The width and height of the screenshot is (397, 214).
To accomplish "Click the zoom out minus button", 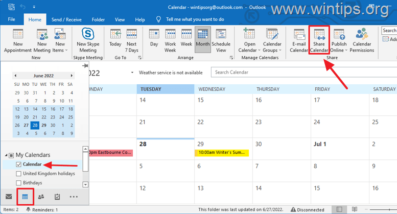I will click(366, 209).
